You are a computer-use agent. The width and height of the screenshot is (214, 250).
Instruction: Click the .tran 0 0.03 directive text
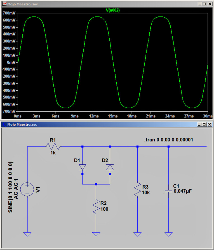[x=169, y=140]
